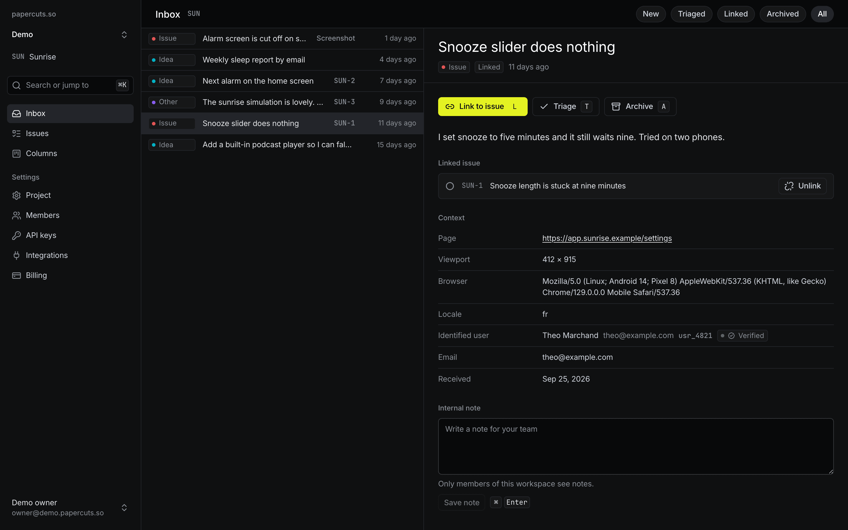Click the Billing card icon

(16, 275)
